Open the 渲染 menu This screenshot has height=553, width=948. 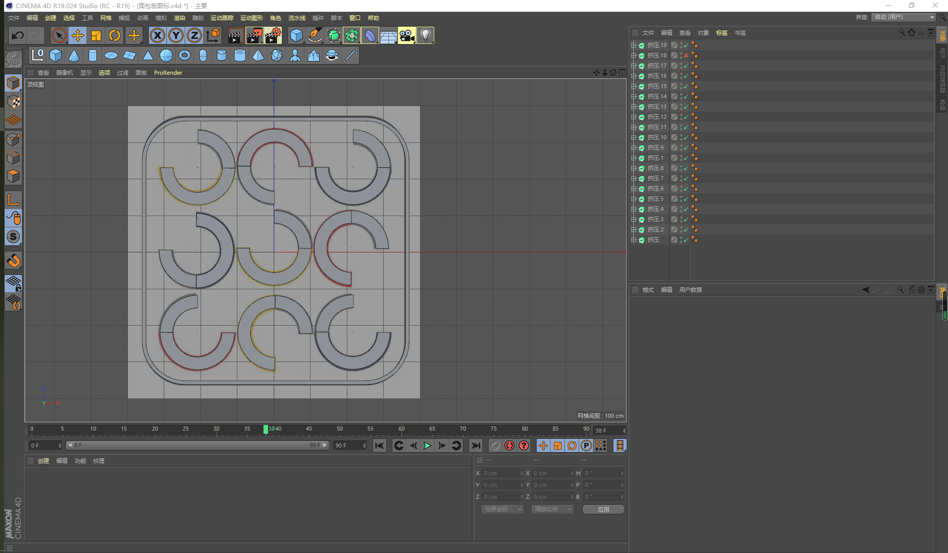pos(180,18)
